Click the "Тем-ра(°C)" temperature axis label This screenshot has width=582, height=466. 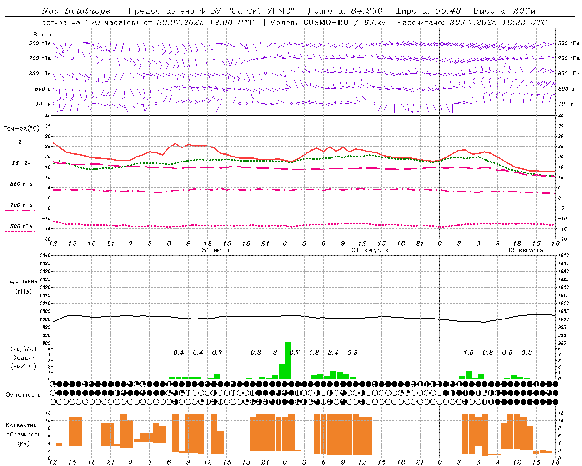coord(21,129)
